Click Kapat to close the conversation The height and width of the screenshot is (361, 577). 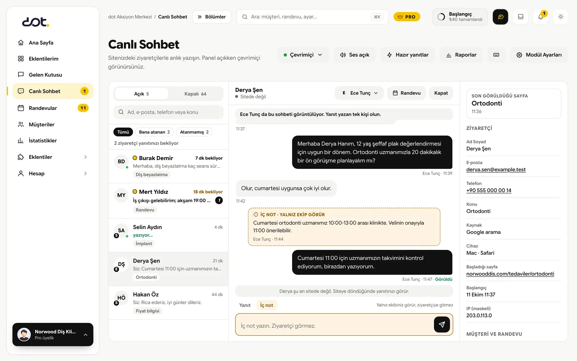(441, 93)
